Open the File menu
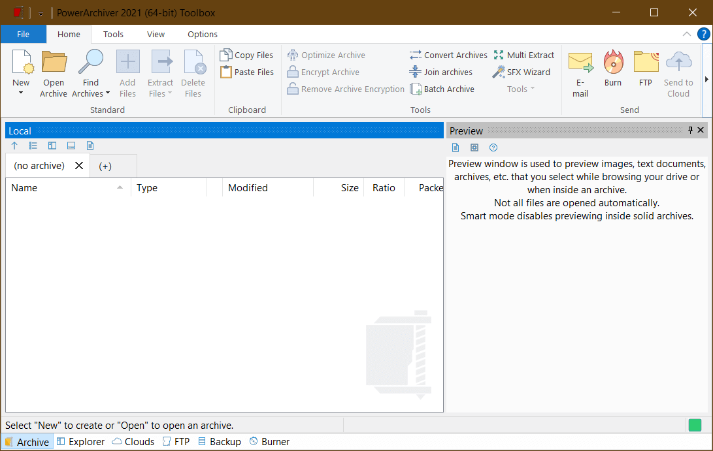The image size is (713, 451). click(23, 34)
